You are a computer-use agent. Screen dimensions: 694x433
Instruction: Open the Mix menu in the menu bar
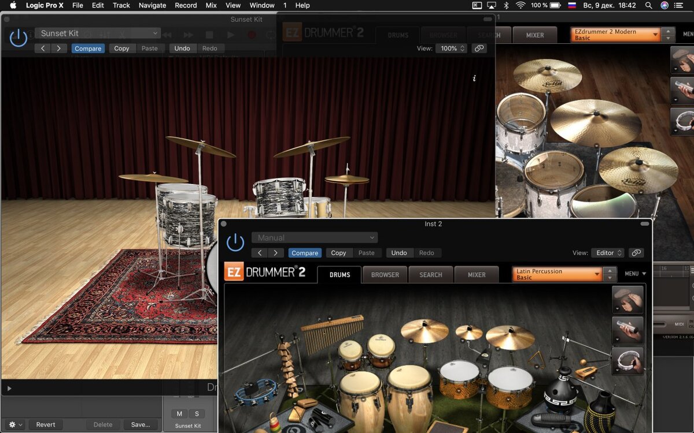tap(211, 5)
